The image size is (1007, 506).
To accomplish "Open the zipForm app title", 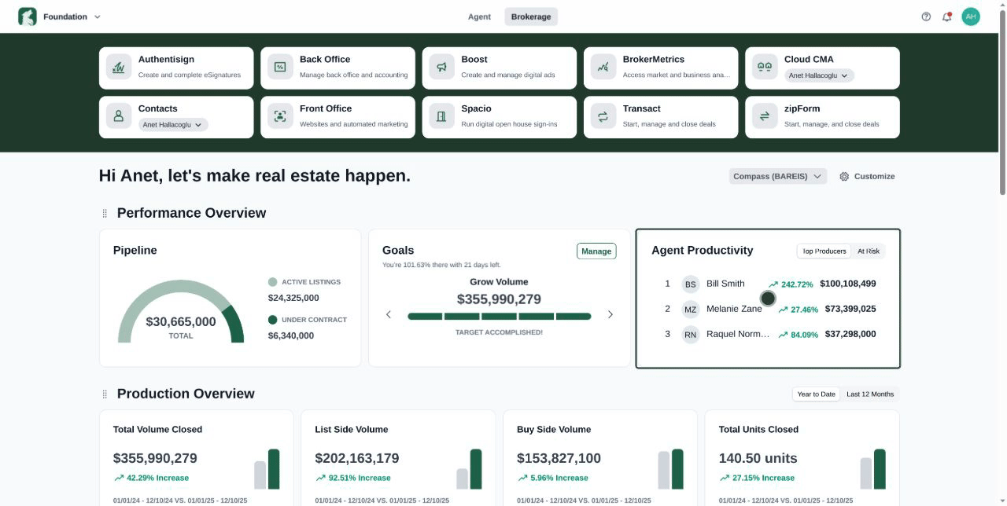I will (x=802, y=108).
